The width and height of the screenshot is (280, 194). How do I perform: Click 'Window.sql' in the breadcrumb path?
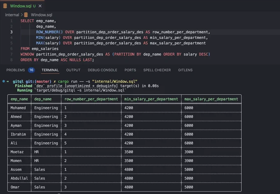pyautogui.click(x=42, y=15)
